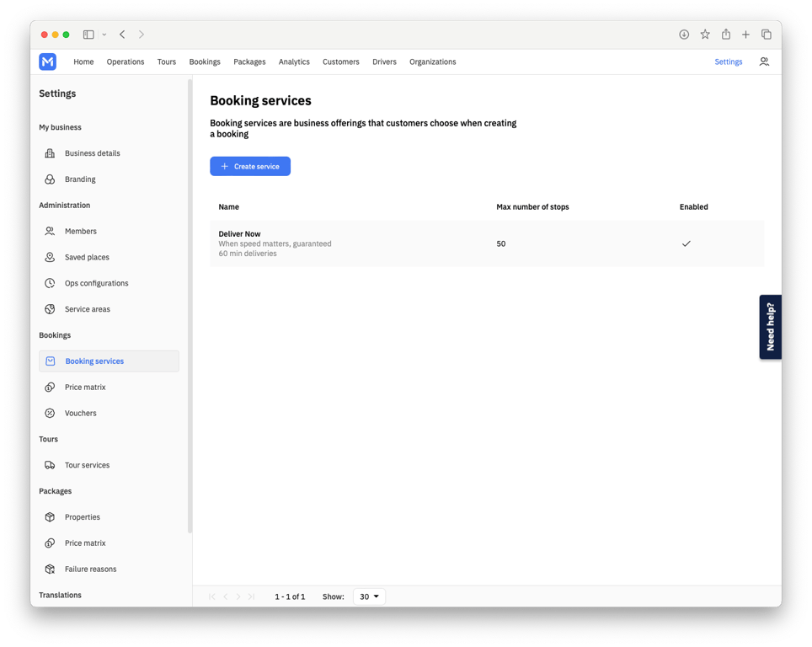Show tab overview icon
Viewport: 812px width, 647px height.
click(767, 35)
